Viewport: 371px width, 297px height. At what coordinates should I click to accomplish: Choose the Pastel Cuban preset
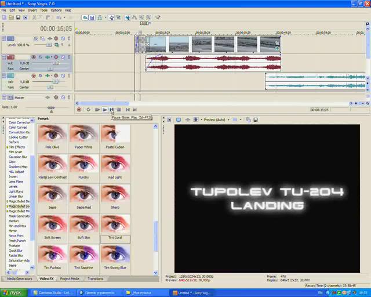coord(115,137)
